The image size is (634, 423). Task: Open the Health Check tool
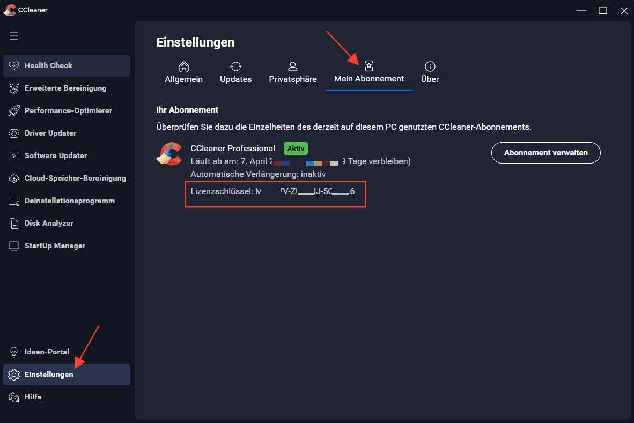[x=49, y=65]
